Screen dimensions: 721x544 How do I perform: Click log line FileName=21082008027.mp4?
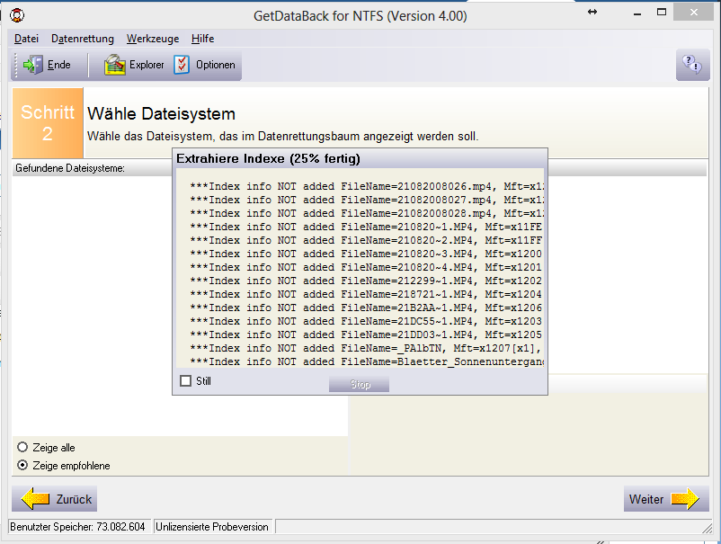point(367,200)
